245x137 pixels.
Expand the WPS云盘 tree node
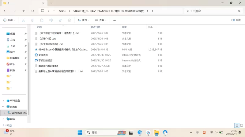click(x=3, y=101)
